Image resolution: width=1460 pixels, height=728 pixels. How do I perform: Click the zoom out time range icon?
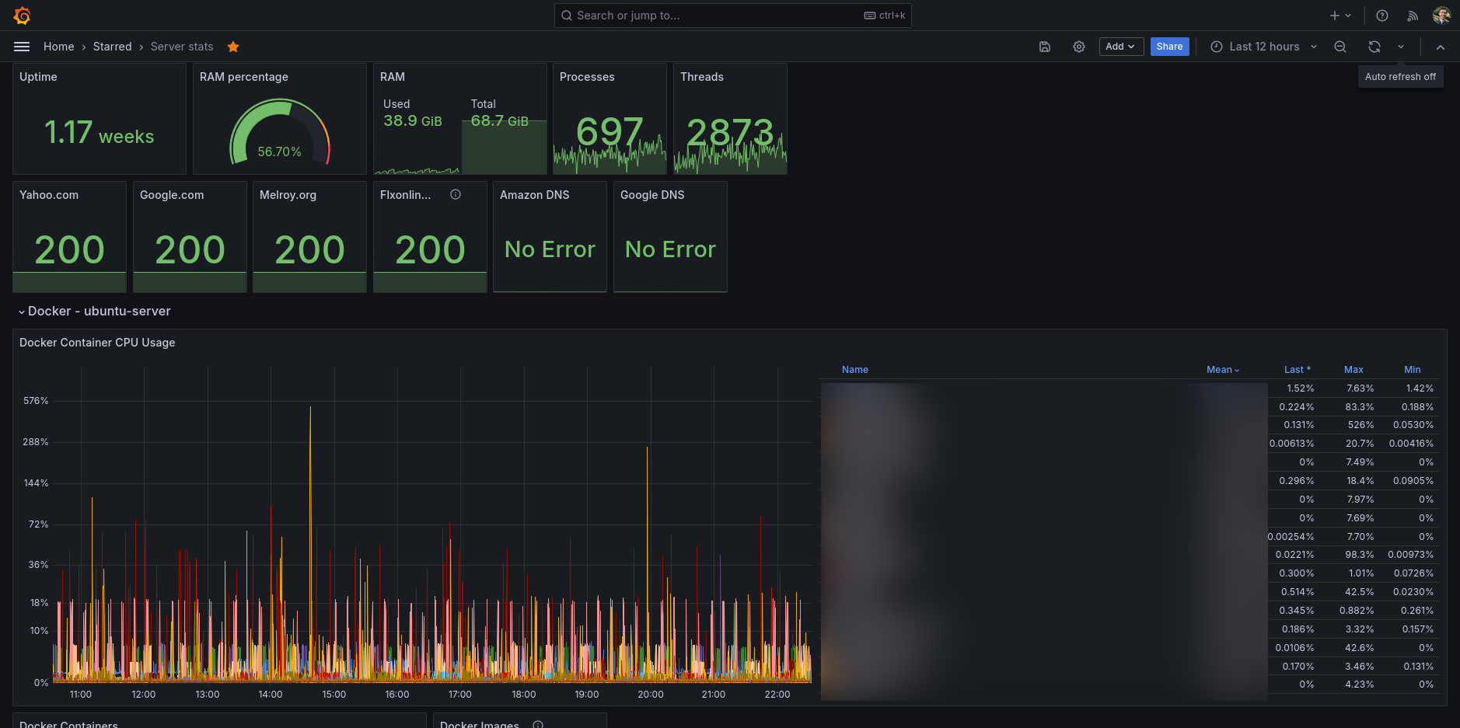1340,47
